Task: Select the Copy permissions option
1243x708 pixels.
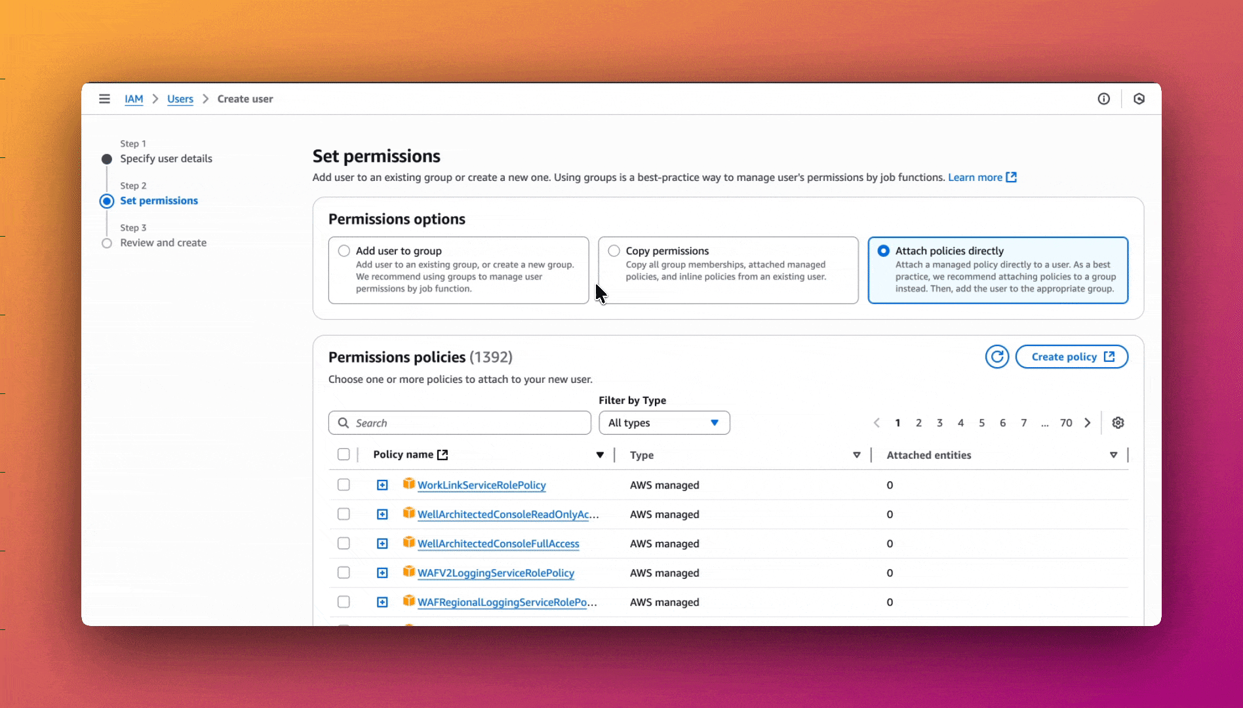Action: click(x=614, y=251)
